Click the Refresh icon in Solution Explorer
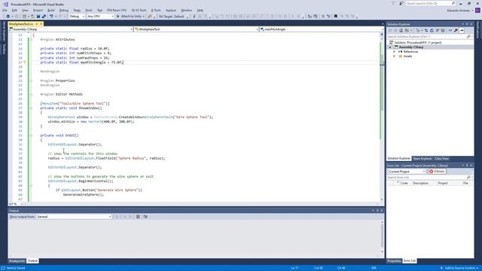This screenshot has height=271, width=482. [432, 30]
